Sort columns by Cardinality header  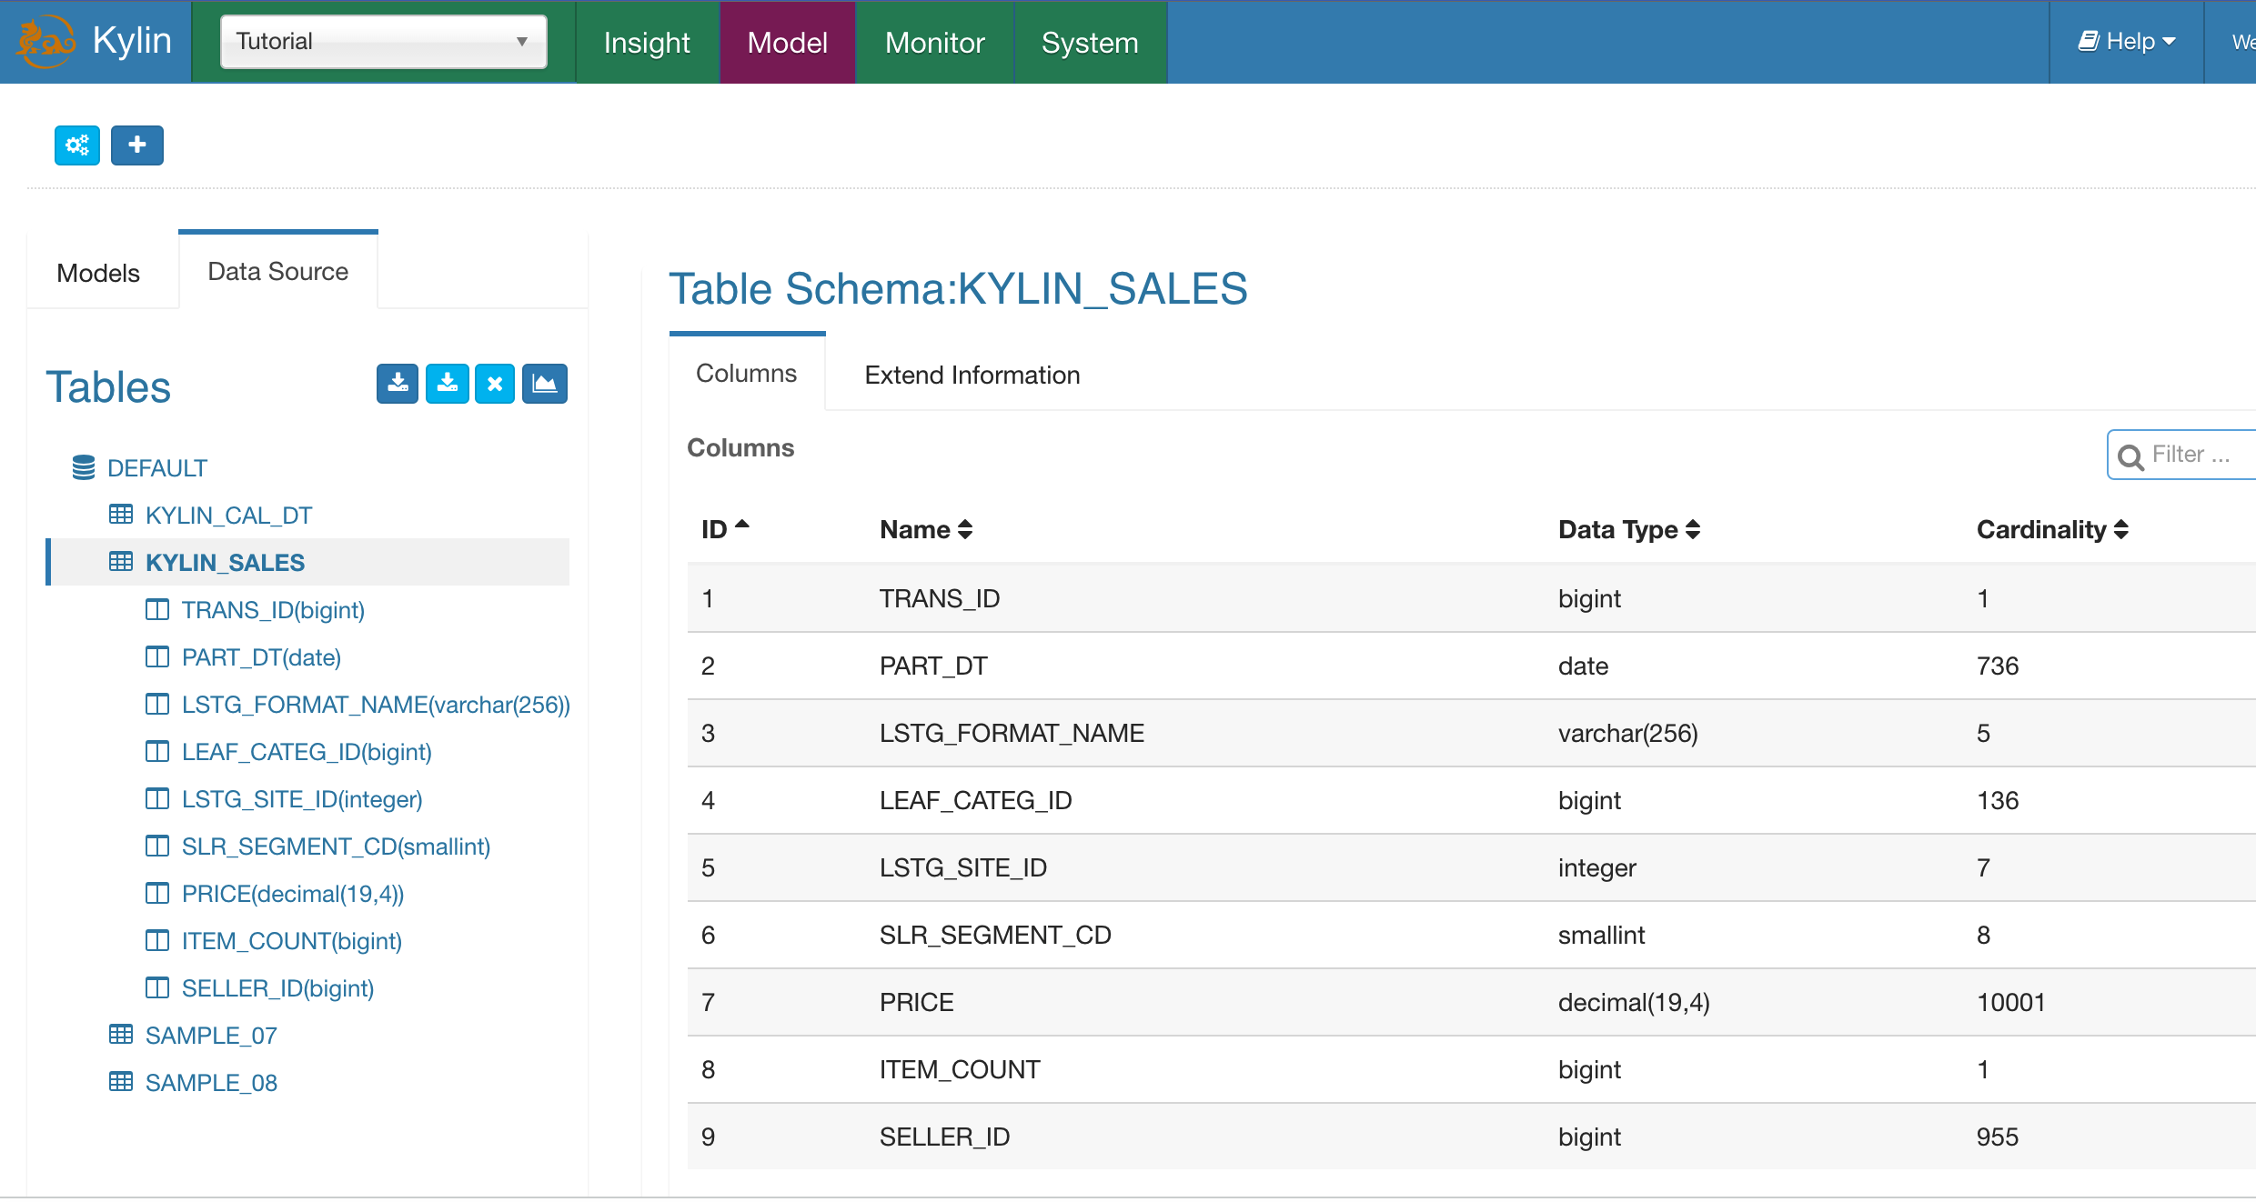(2051, 529)
